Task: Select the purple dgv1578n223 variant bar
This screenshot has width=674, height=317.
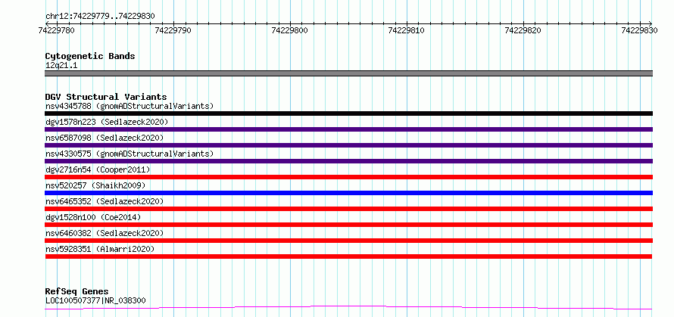Action: (x=348, y=129)
